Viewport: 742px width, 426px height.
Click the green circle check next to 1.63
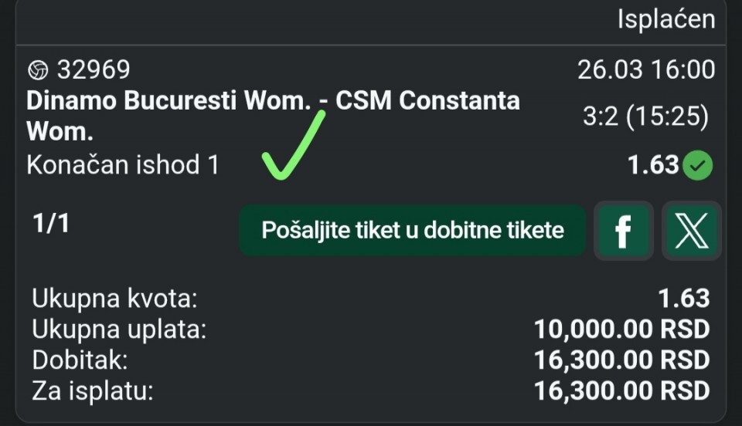[x=700, y=165]
